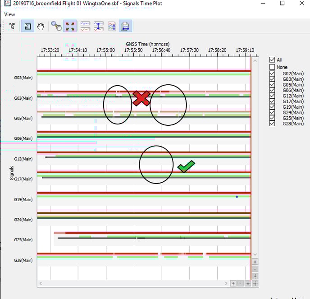
Task: Uncheck the G12(Main) signal
Action: [x=272, y=96]
